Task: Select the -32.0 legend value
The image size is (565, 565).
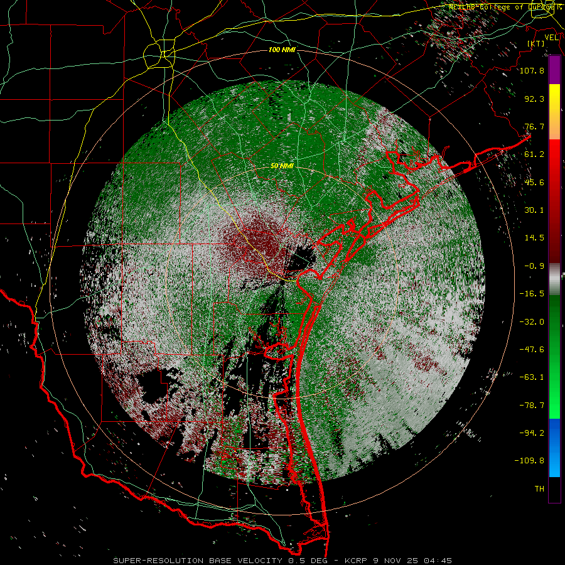Action: 532,322
